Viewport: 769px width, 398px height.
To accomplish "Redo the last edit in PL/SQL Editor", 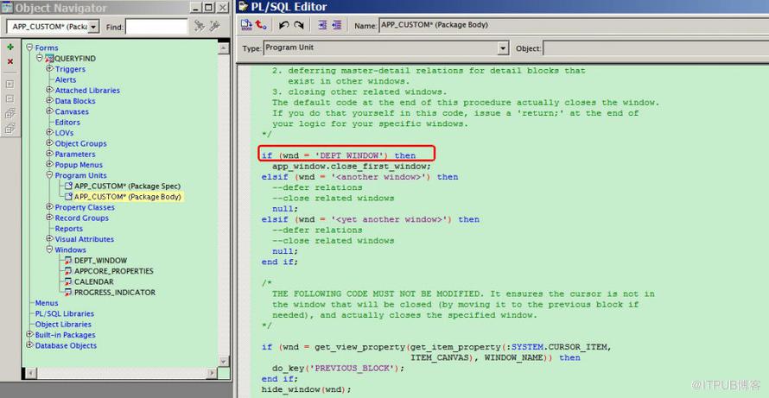I will click(x=298, y=25).
